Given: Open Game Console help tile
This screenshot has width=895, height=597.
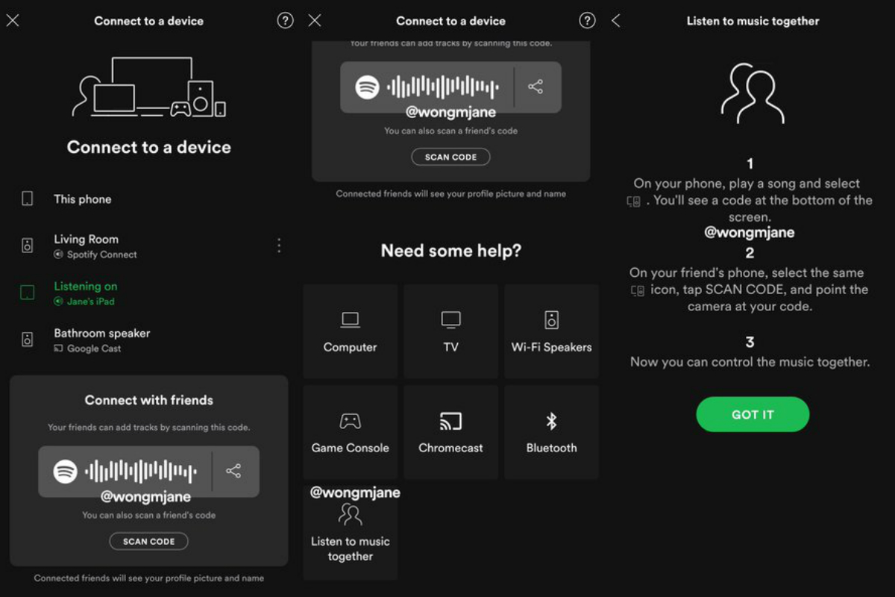Looking at the screenshot, I should click(x=350, y=432).
